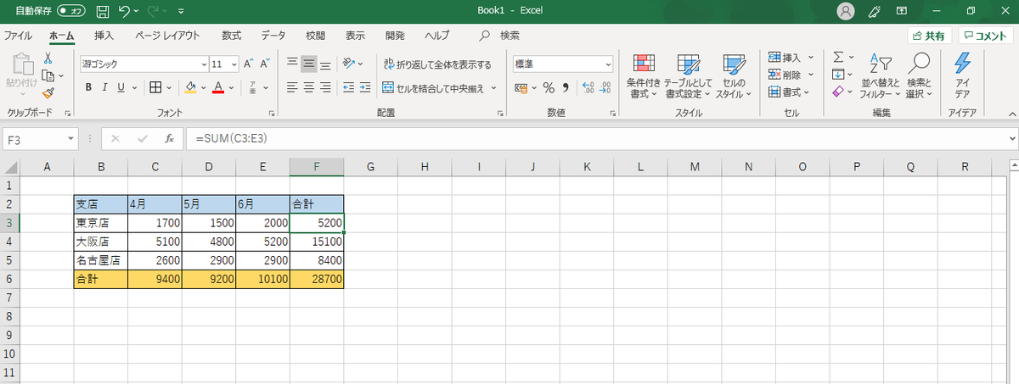Click the Cut scissors icon
The image size is (1019, 384).
tap(48, 58)
